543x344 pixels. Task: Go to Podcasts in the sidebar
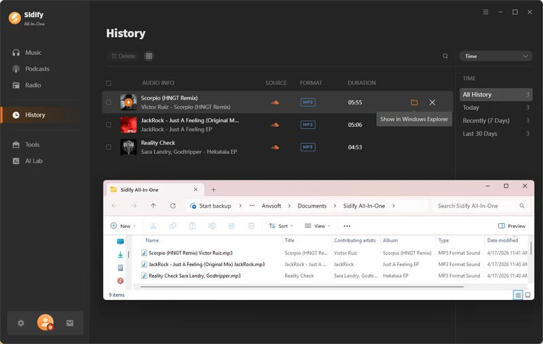[37, 69]
